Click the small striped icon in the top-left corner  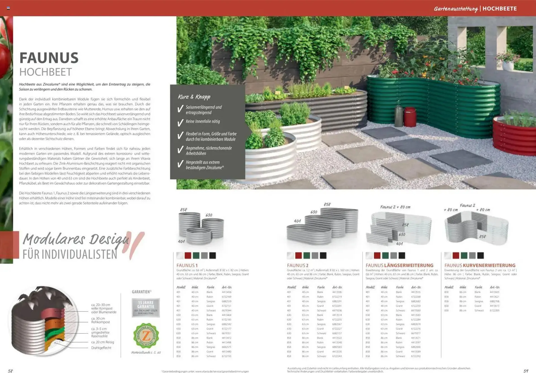coord(8,8)
